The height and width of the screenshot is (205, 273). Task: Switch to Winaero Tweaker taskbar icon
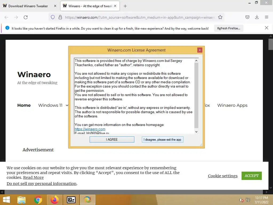[x=87, y=200]
